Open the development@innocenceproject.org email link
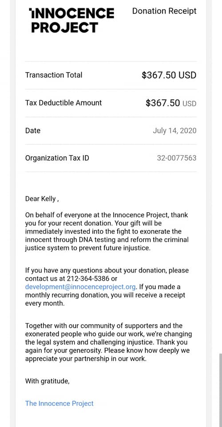 80,287
